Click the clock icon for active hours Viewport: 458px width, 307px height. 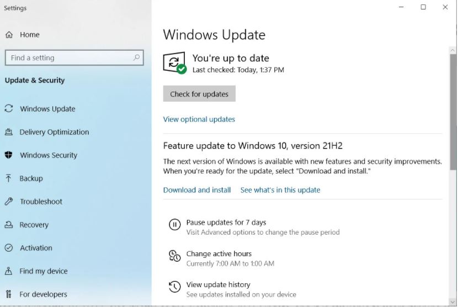pos(175,256)
